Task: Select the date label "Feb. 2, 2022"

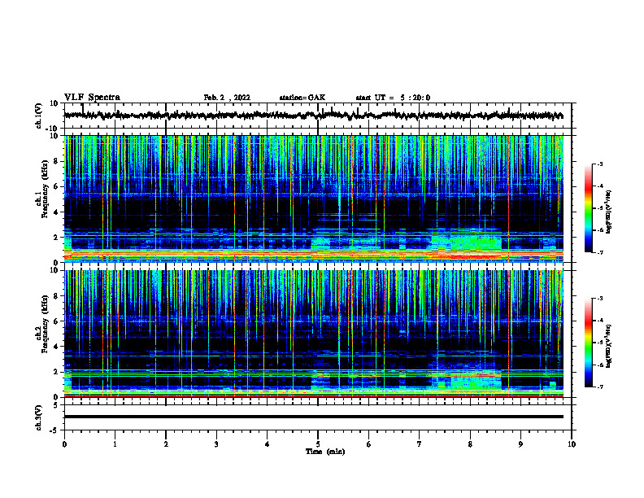Action: [x=227, y=98]
